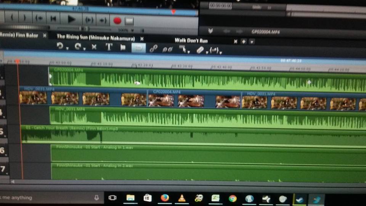The height and width of the screenshot is (206, 366).
Task: Undo the last edit
Action: pyautogui.click(x=60, y=46)
